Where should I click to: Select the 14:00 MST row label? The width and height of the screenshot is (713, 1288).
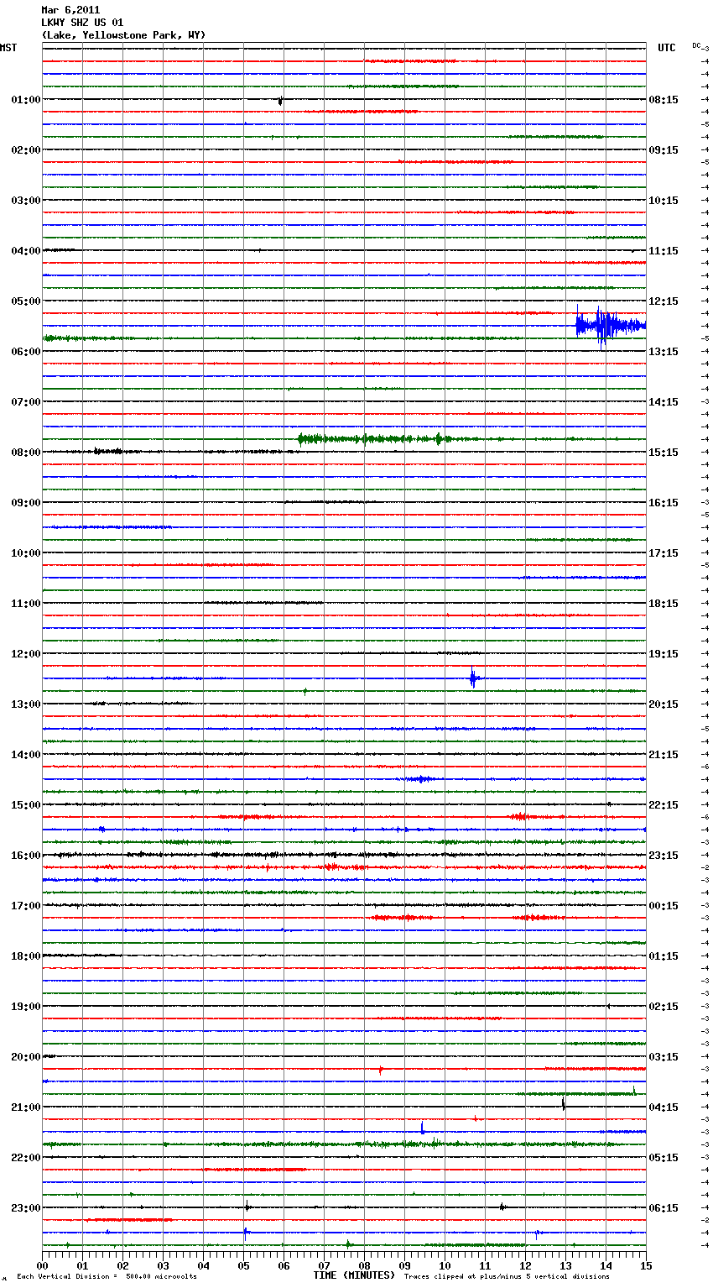(26, 755)
